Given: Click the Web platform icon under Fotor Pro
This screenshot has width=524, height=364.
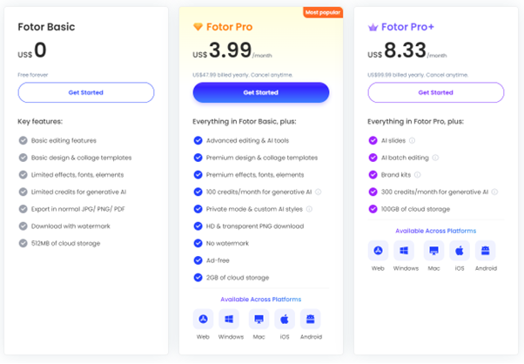Looking at the screenshot, I should (203, 319).
